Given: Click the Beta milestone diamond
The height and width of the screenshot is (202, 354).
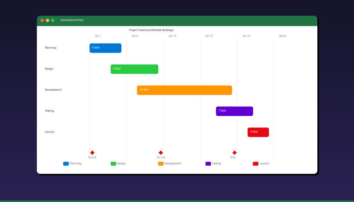Looking at the screenshot, I should coord(234,152).
